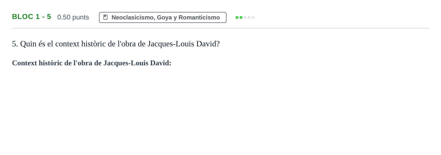The width and height of the screenshot is (441, 155).
Task: Click the green BLOC 1 - 5 heading
Action: tap(31, 17)
